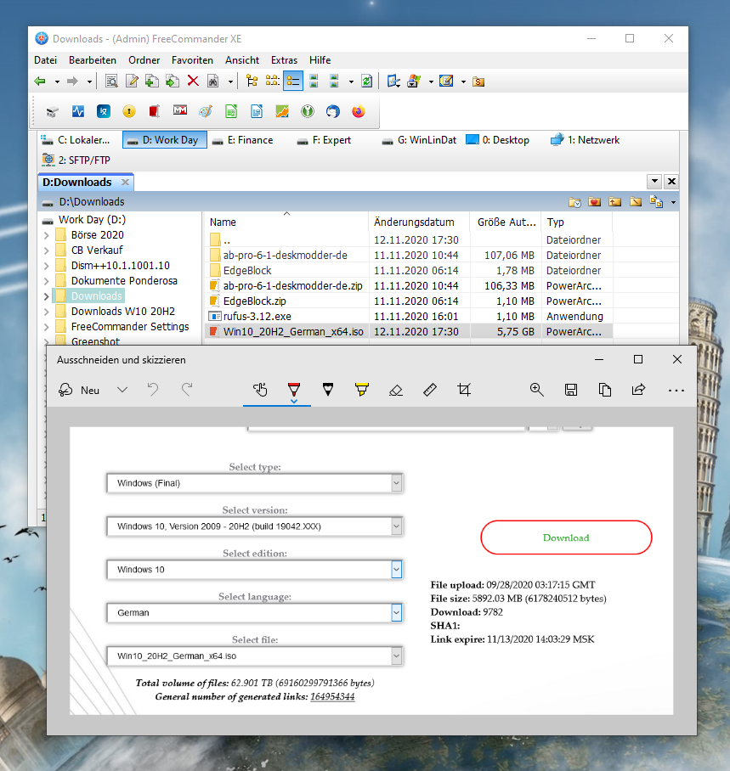Open the Ansicht menu
Viewport: 730px width, 771px height.
[242, 60]
